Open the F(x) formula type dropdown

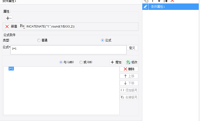[22, 27]
